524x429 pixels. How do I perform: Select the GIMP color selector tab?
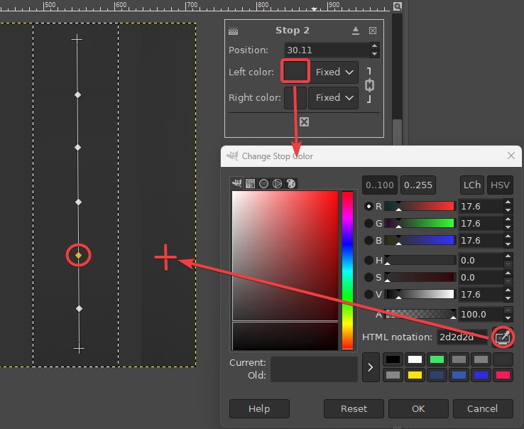[x=237, y=183]
